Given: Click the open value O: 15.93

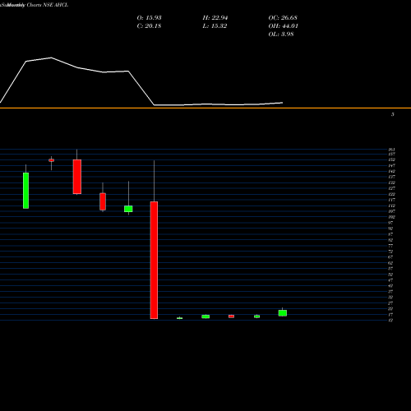Looking at the screenshot, I should point(149,18).
